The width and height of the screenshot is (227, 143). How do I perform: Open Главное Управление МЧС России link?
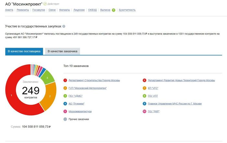pos(175,104)
